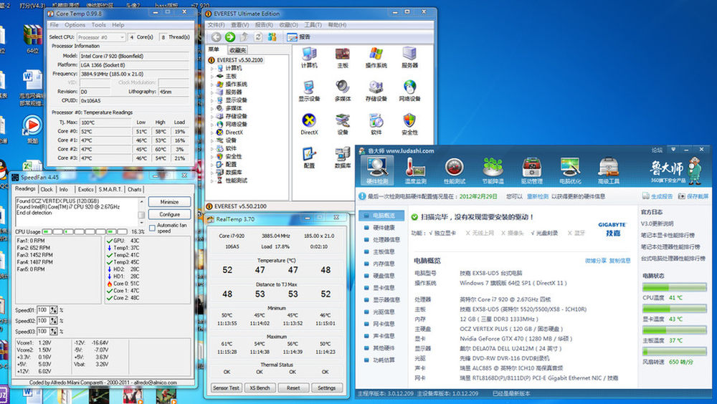This screenshot has height=404, width=717.
Task: Open Ludashi title bar dropdown menu arrow
Action: pyautogui.click(x=673, y=150)
